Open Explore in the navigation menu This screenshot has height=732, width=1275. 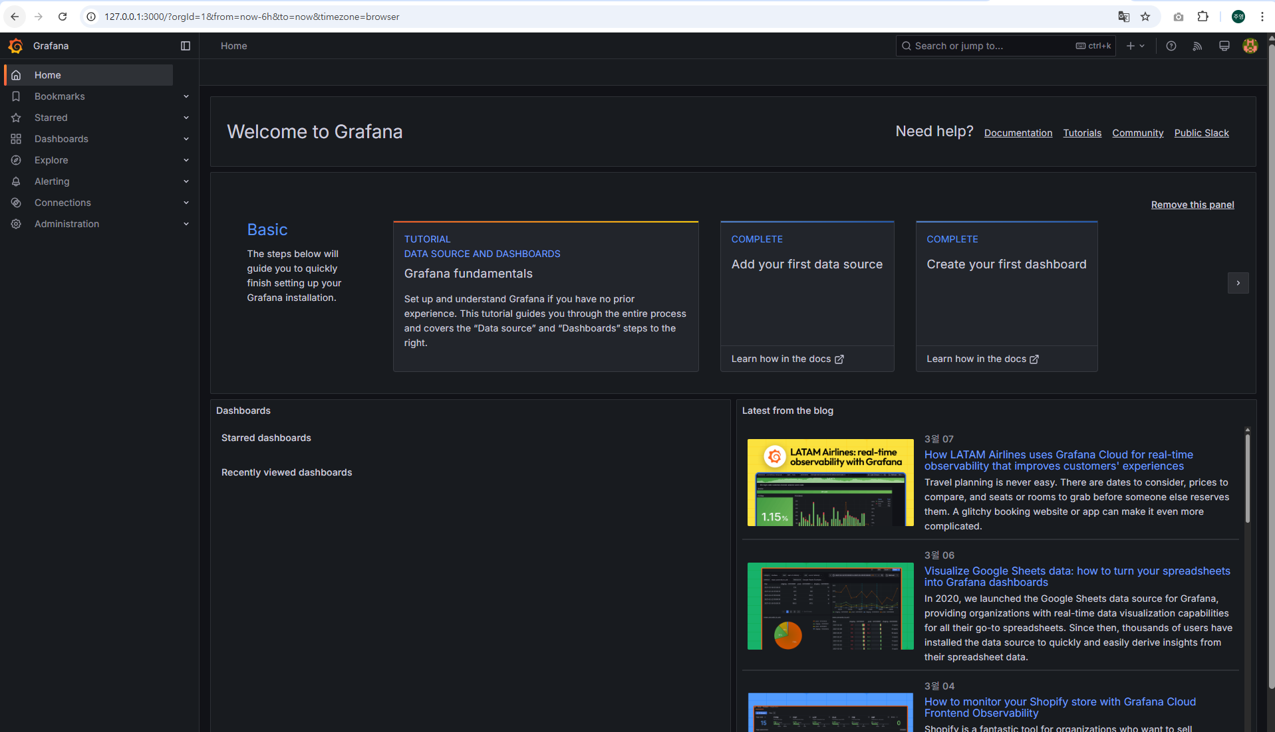[x=51, y=160]
